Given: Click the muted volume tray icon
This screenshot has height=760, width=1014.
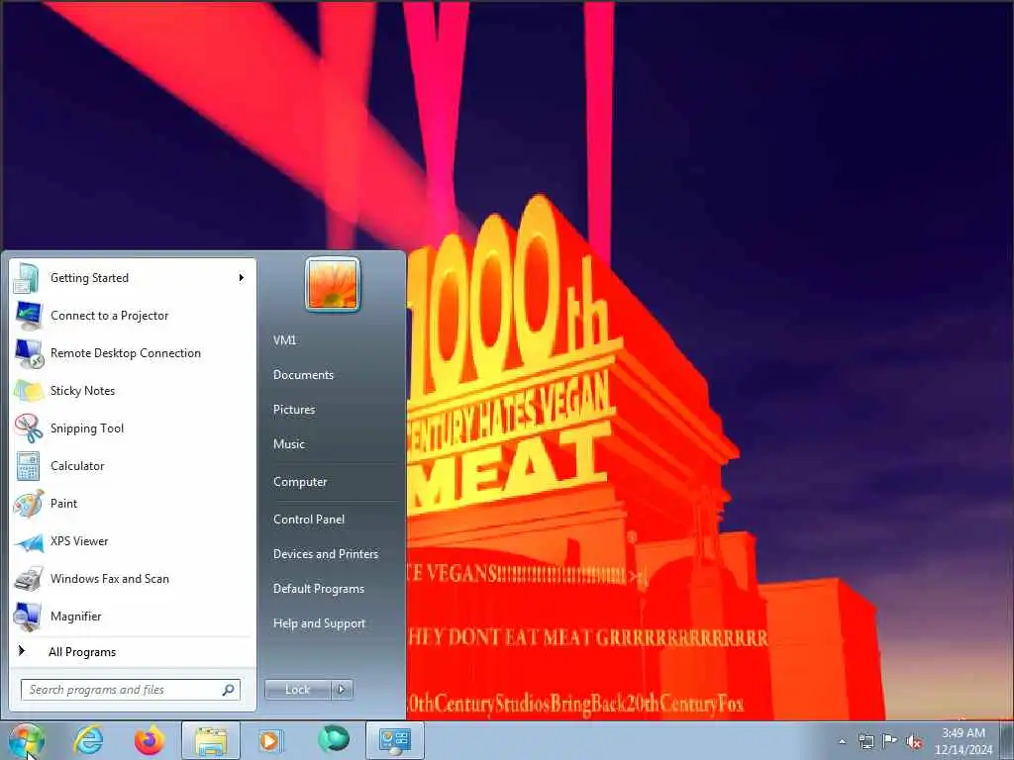Looking at the screenshot, I should tap(914, 742).
